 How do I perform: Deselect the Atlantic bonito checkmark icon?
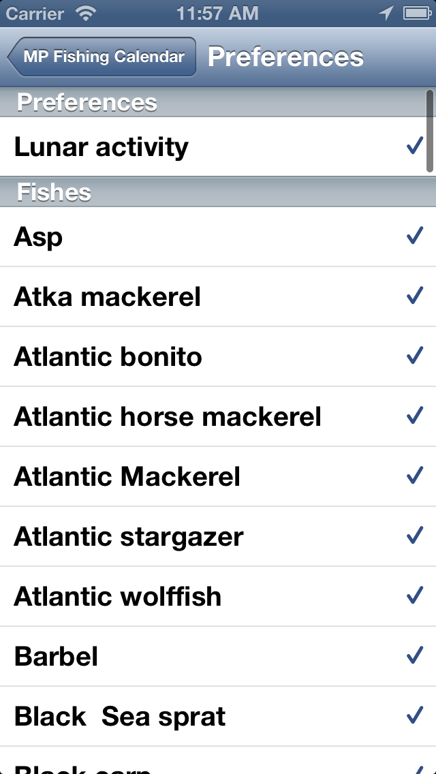coord(415,356)
